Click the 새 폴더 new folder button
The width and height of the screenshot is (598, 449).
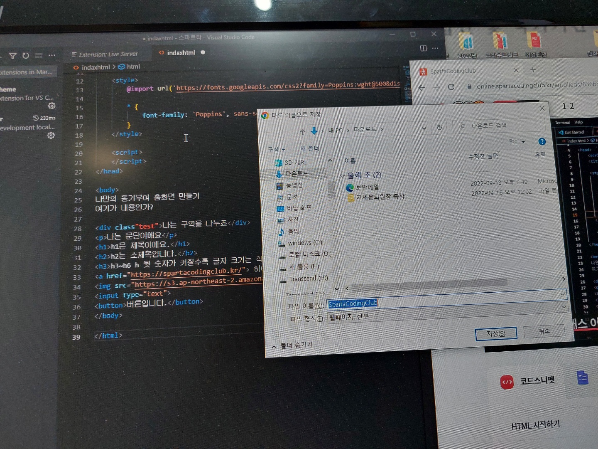[x=309, y=148]
